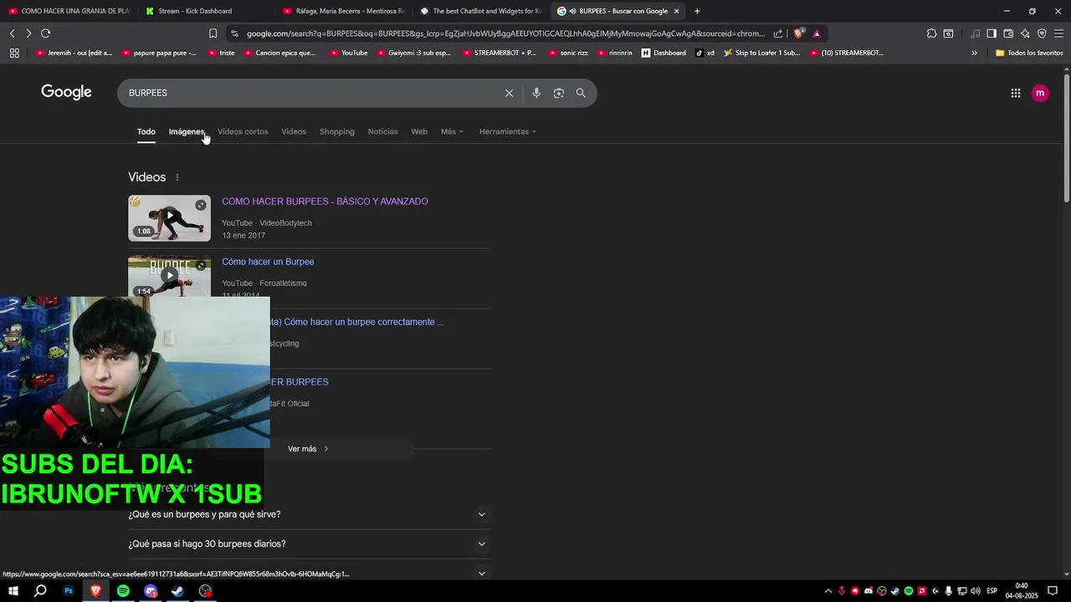Screen dimensions: 1071x602
Task: Open 'Todos los favoritos' folder
Action: [1029, 53]
